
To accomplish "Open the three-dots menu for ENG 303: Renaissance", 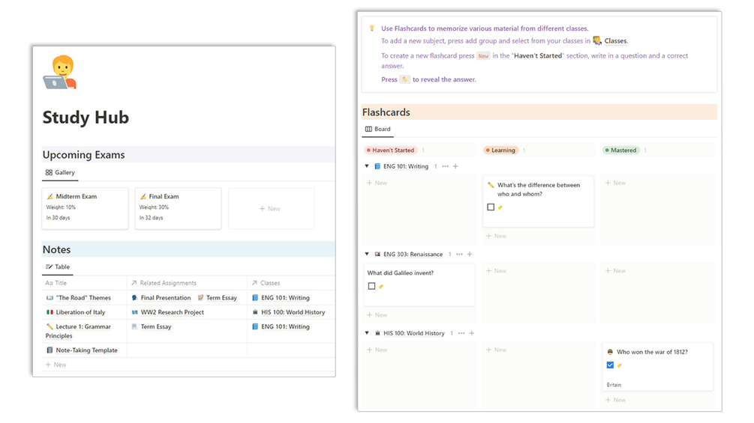I will [459, 255].
